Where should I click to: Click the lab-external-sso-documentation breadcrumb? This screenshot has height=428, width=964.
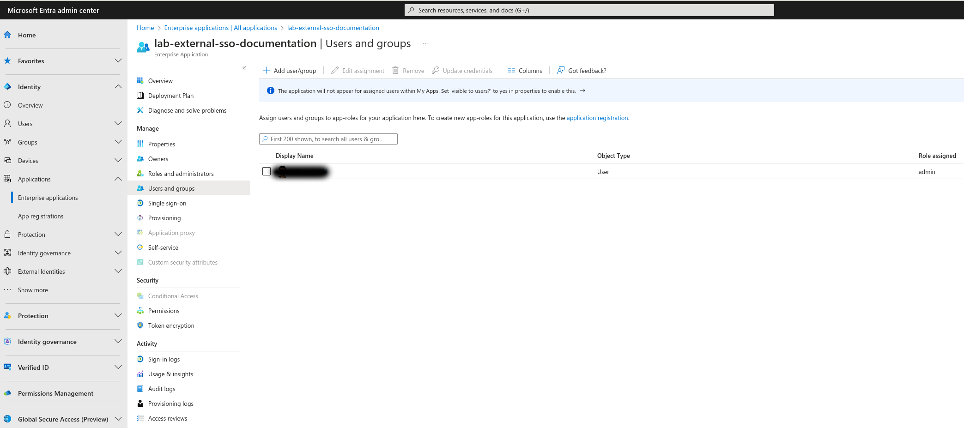333,28
